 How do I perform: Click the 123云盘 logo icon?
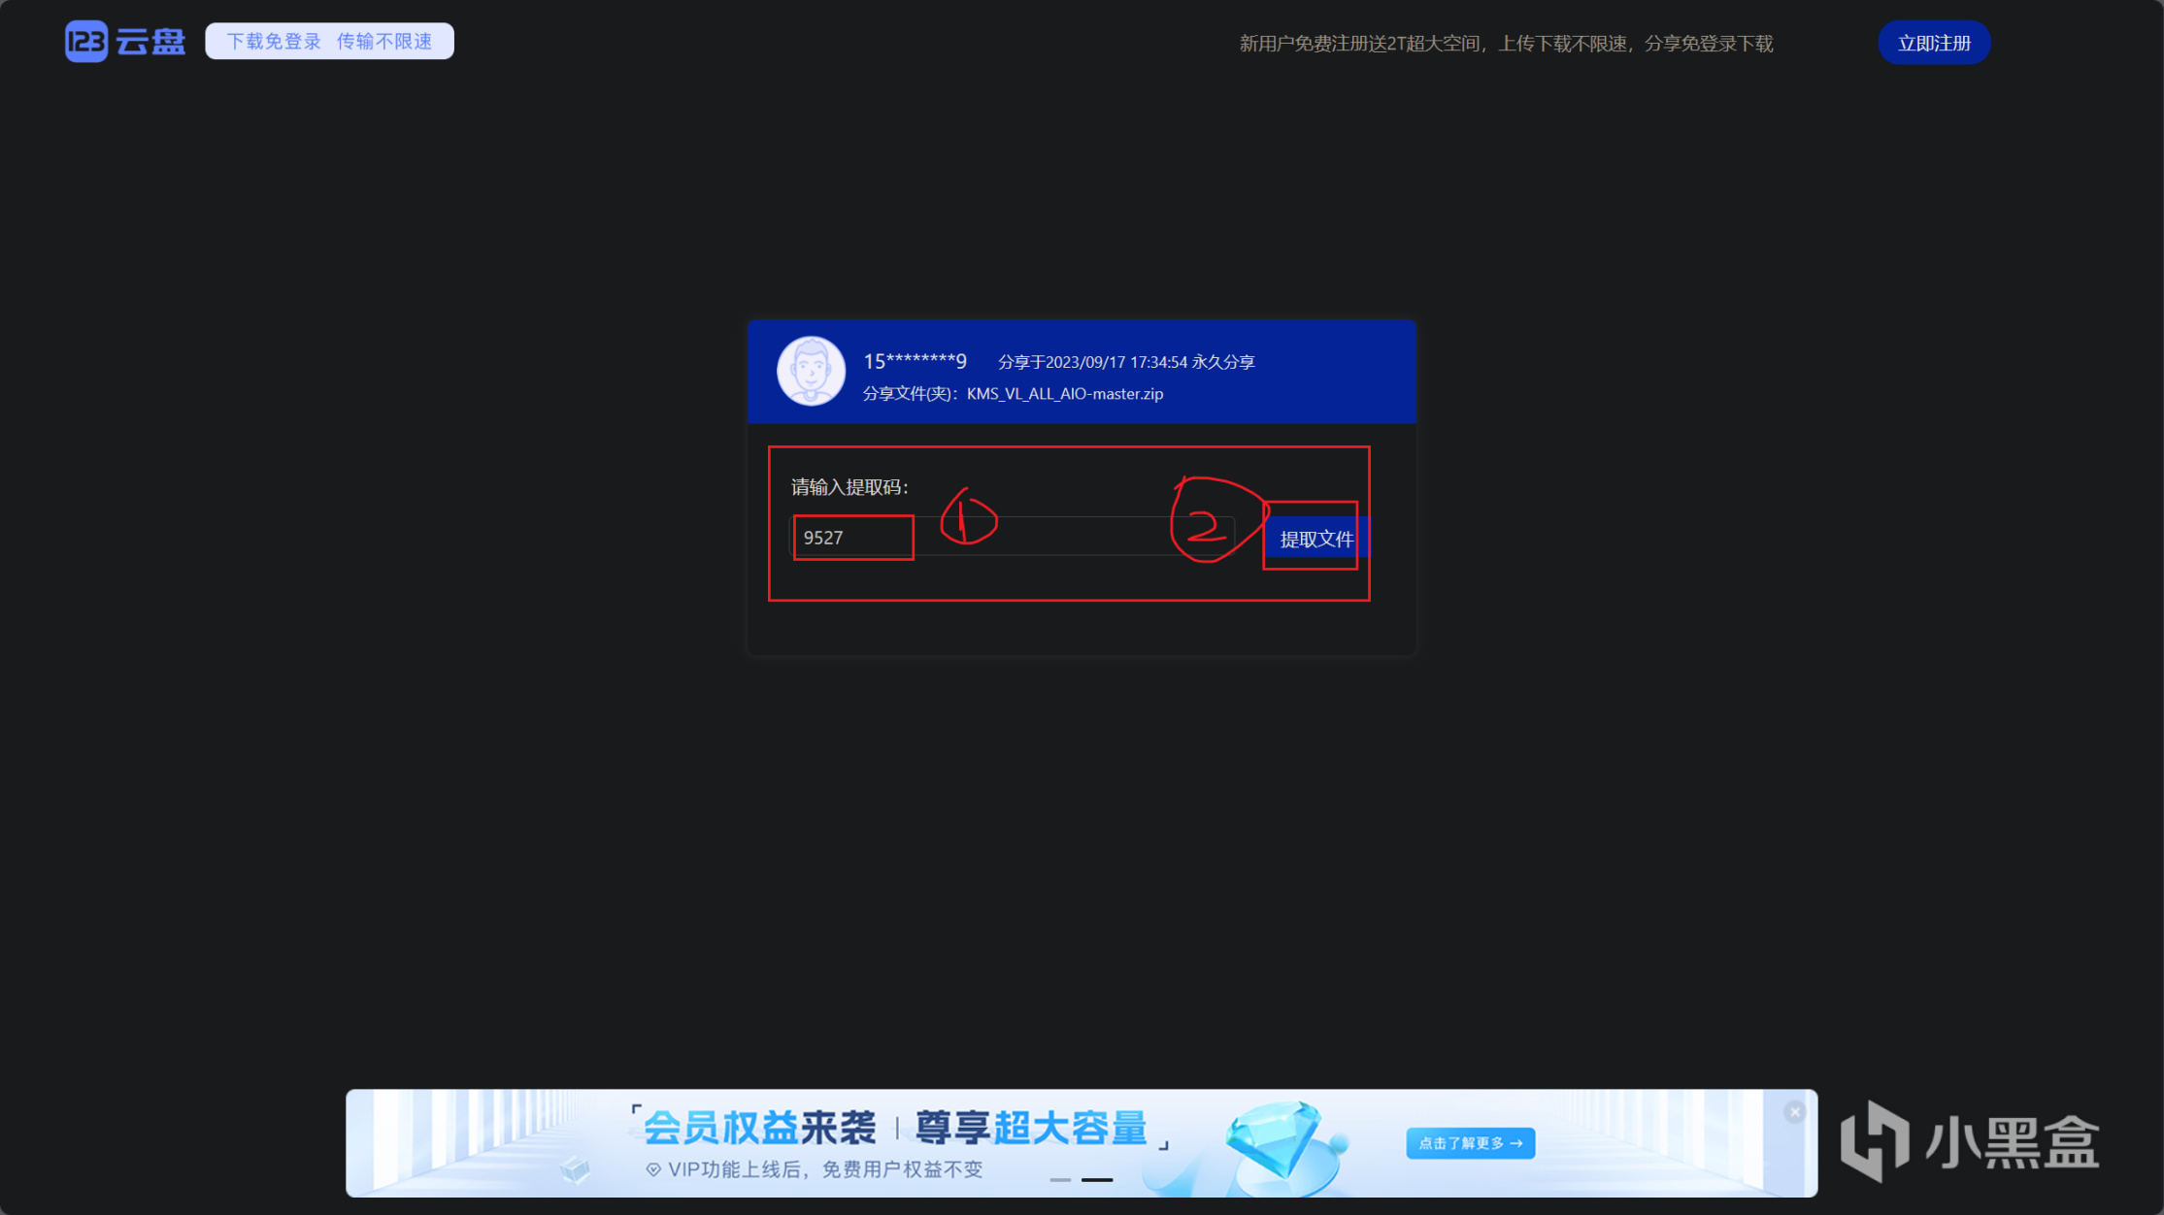[86, 42]
